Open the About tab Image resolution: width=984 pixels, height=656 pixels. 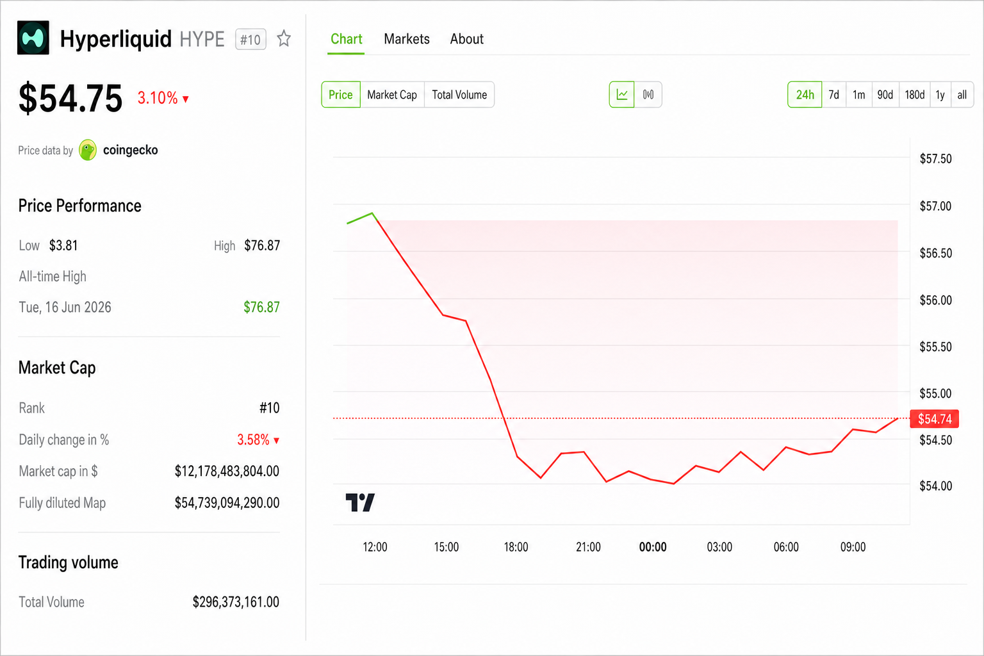[467, 39]
